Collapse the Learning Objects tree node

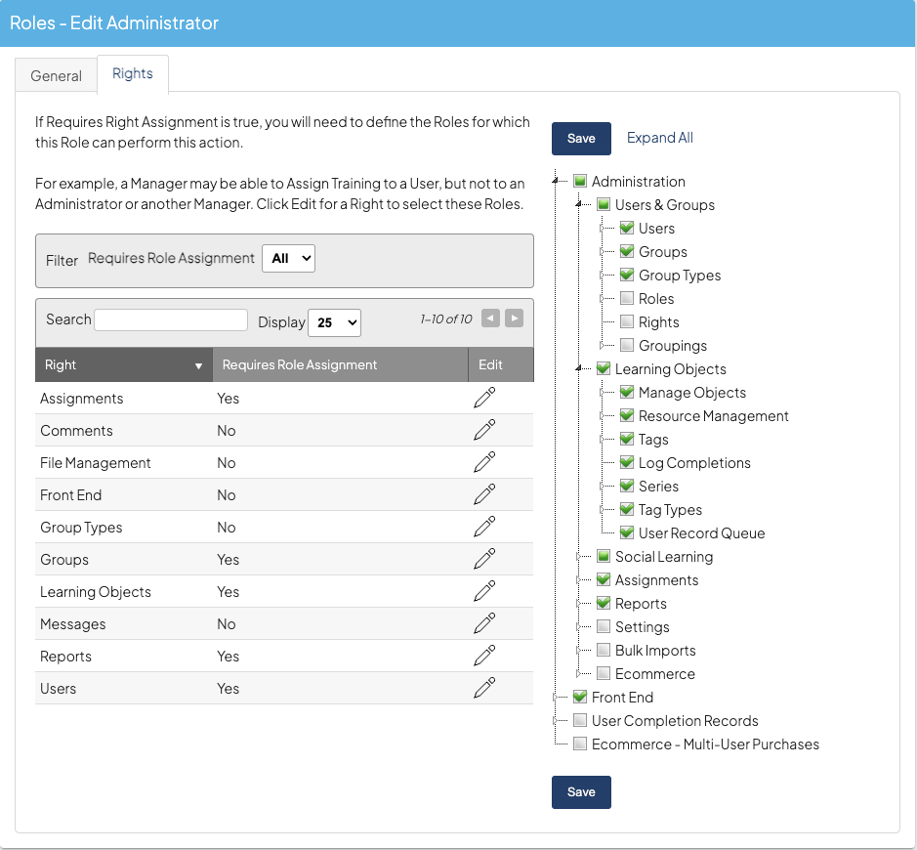[578, 368]
